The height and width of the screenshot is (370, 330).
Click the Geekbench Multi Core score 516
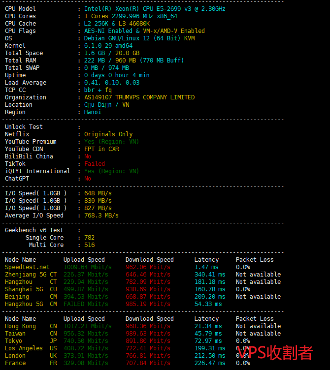pos(89,245)
